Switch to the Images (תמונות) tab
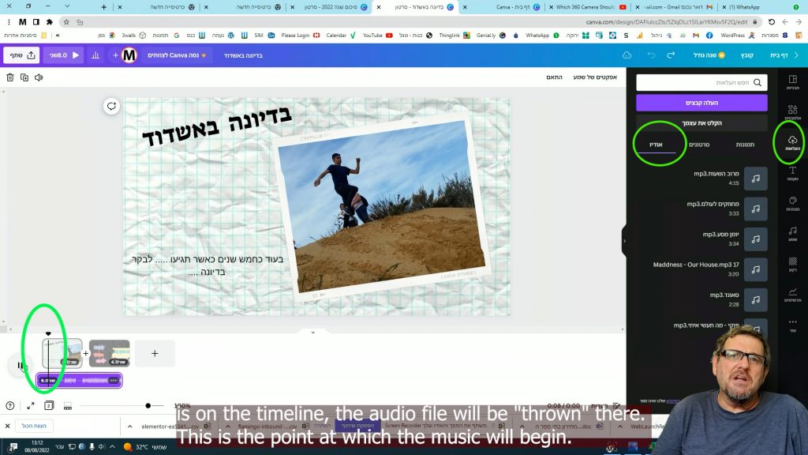 point(745,145)
